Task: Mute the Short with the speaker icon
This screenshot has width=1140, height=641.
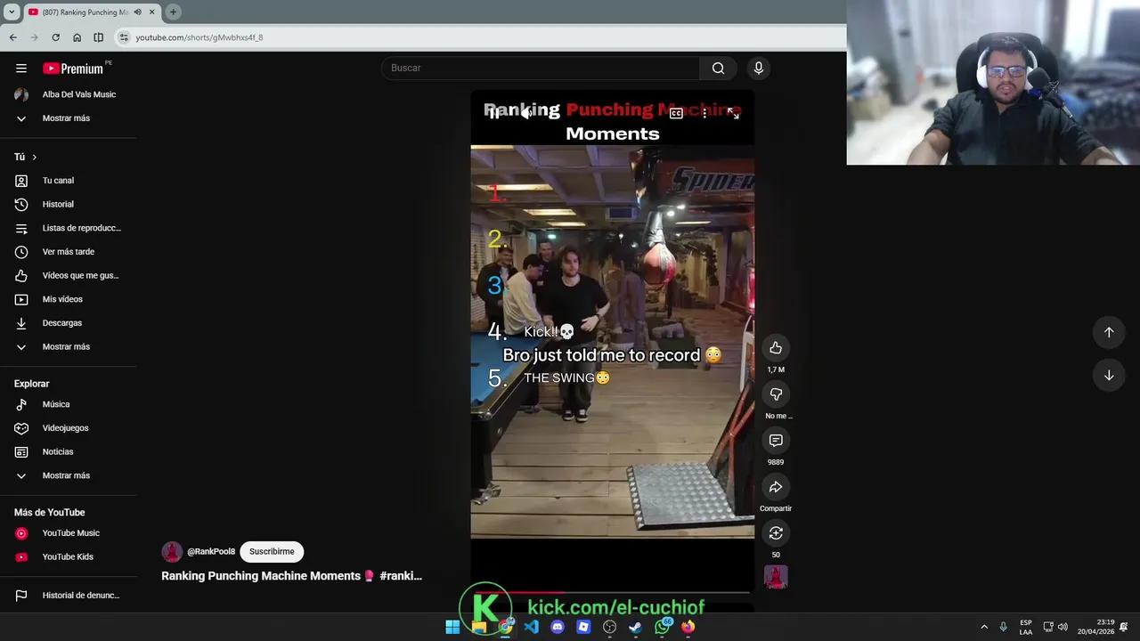Action: (528, 113)
